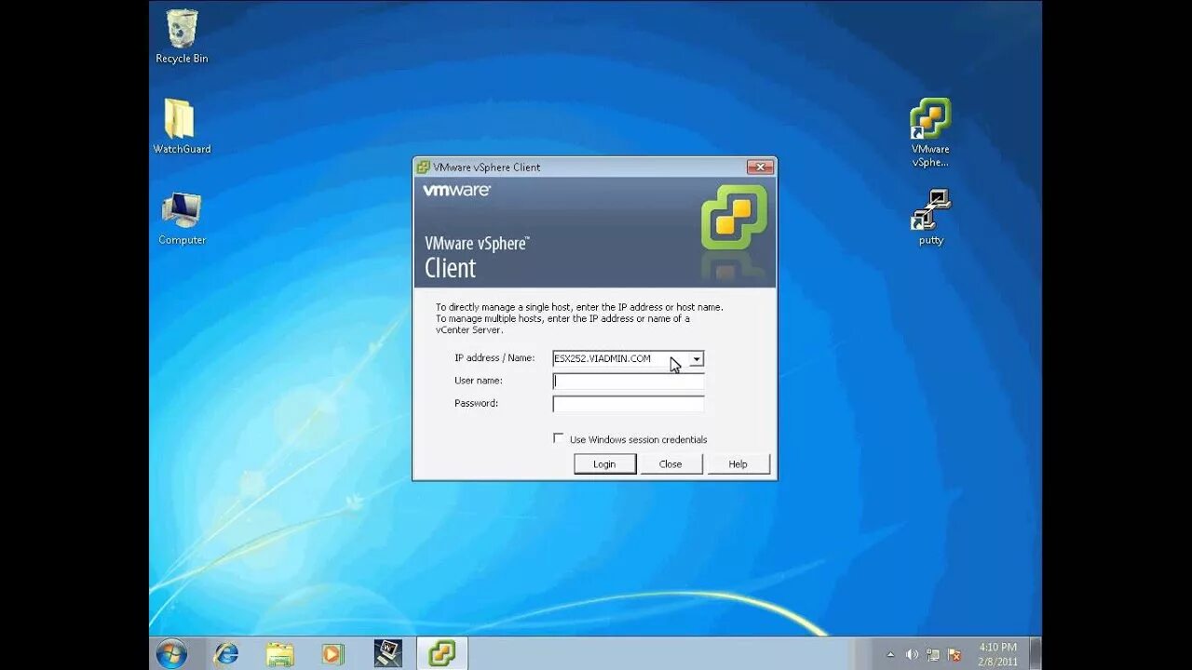Click the Login button
Viewport: 1192px width, 670px height.
[604, 463]
